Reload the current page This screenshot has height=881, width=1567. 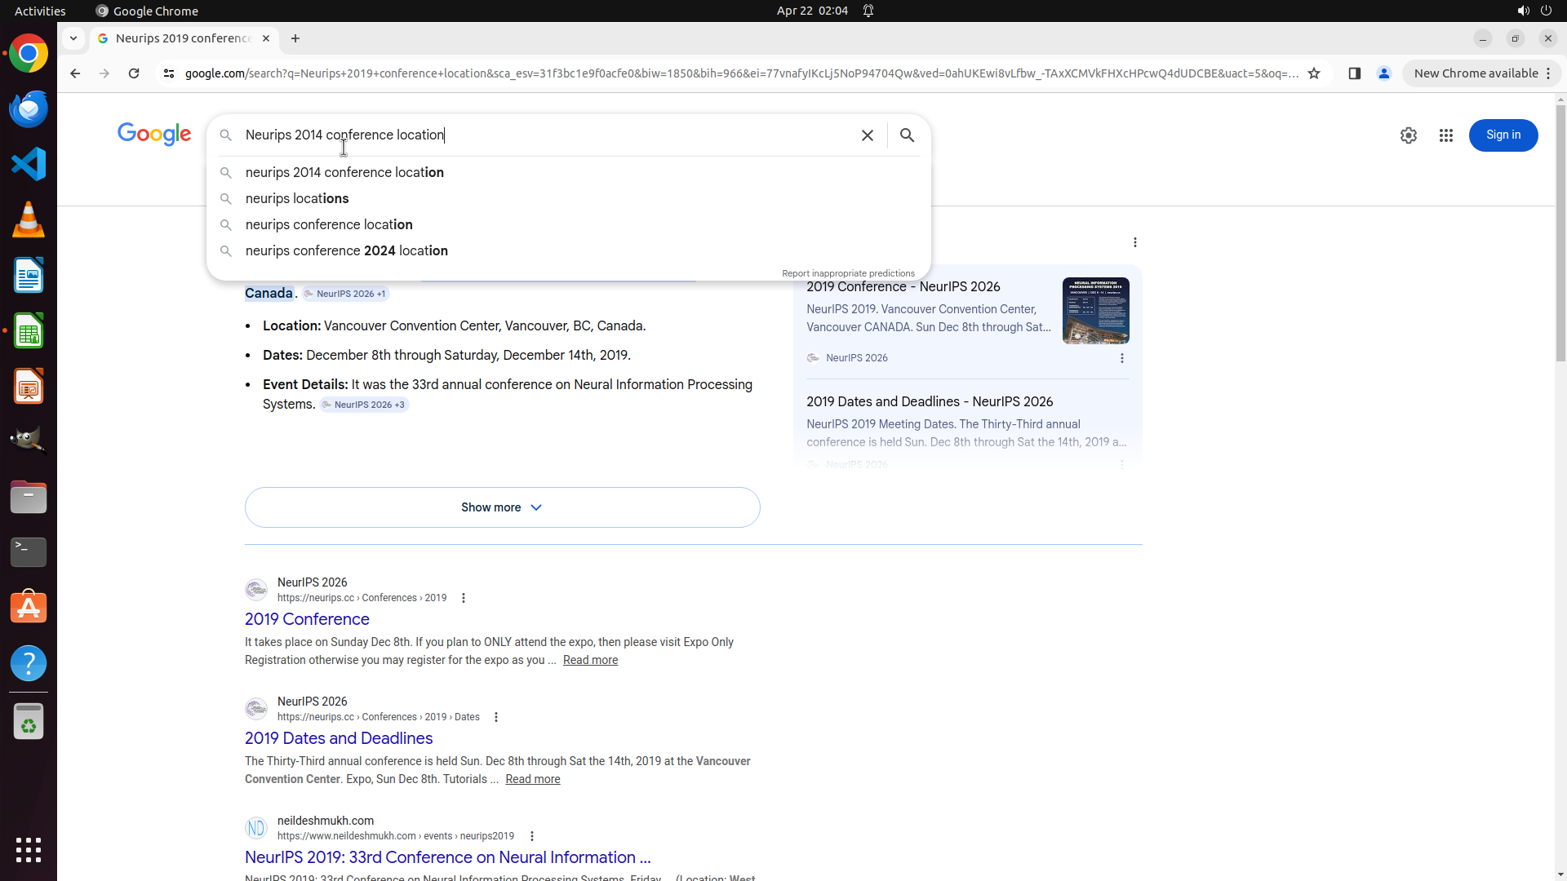click(134, 73)
